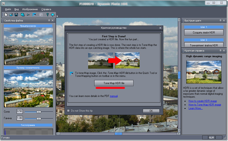Open the Файл menu
The width and height of the screenshot is (228, 141).
pyautogui.click(x=8, y=9)
